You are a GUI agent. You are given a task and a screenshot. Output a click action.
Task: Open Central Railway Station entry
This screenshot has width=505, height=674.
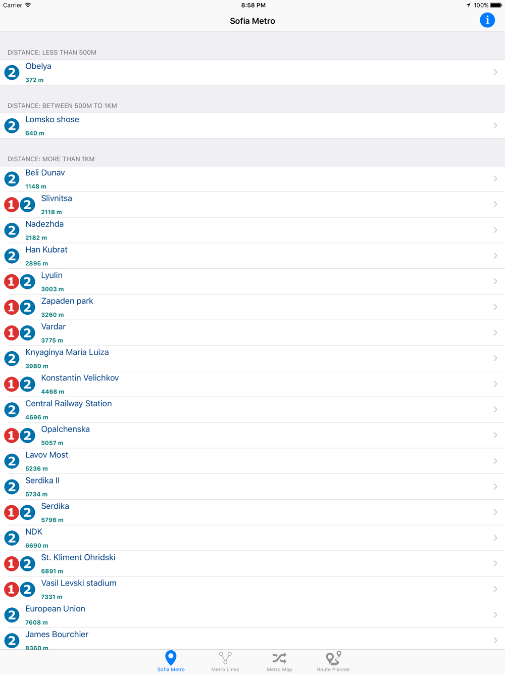pyautogui.click(x=252, y=410)
